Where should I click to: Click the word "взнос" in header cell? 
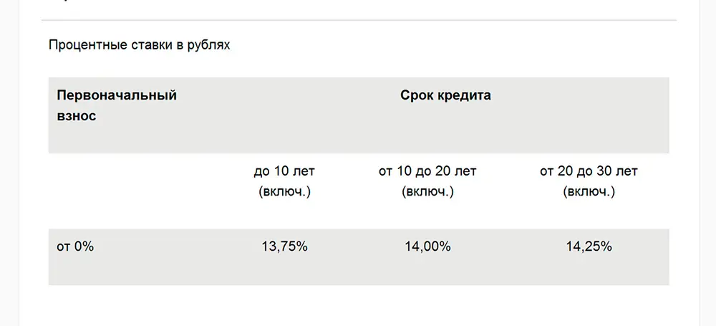point(77,115)
